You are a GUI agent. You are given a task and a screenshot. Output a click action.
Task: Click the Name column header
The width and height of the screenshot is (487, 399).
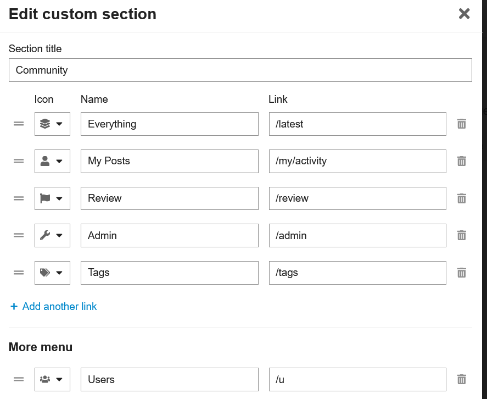(x=94, y=99)
